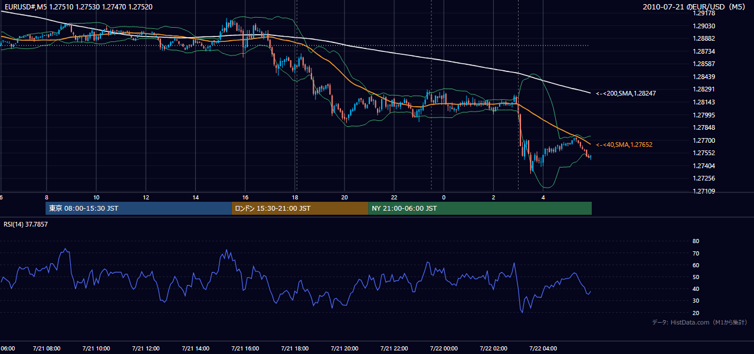Click RSI scale value 70
The width and height of the screenshot is (754, 354).
pyautogui.click(x=696, y=253)
